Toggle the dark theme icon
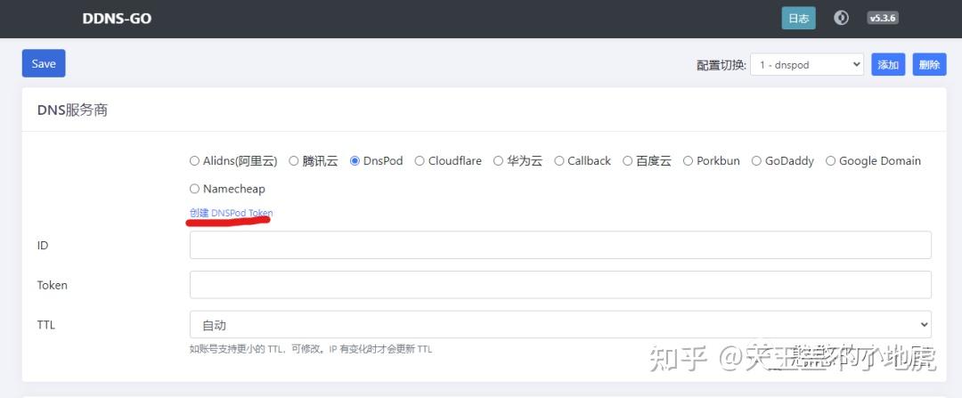This screenshot has height=398, width=962. pos(841,19)
